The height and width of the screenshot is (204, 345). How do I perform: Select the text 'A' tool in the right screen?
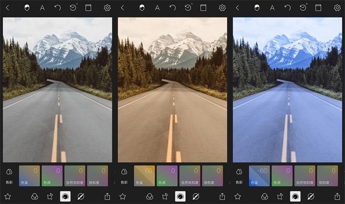[x=272, y=8]
